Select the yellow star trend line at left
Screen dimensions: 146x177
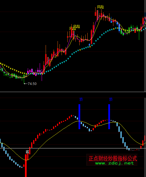point(12,69)
